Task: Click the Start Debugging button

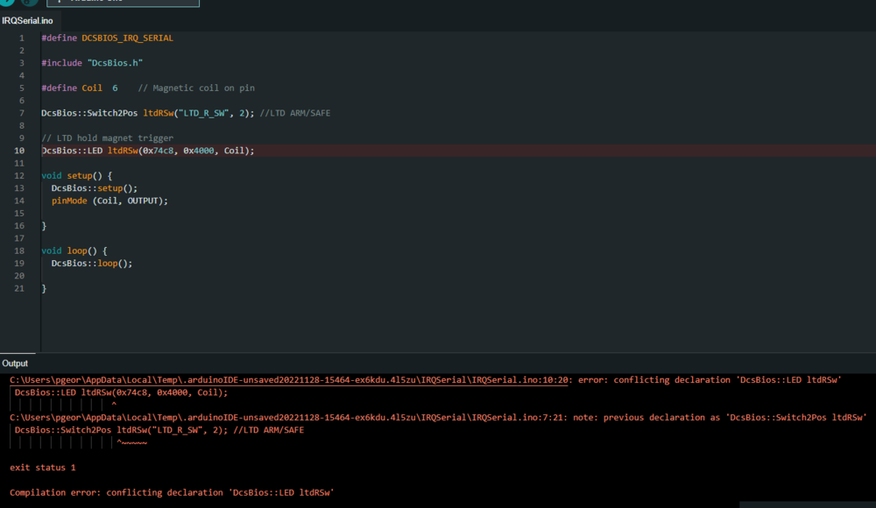Action: [x=30, y=2]
